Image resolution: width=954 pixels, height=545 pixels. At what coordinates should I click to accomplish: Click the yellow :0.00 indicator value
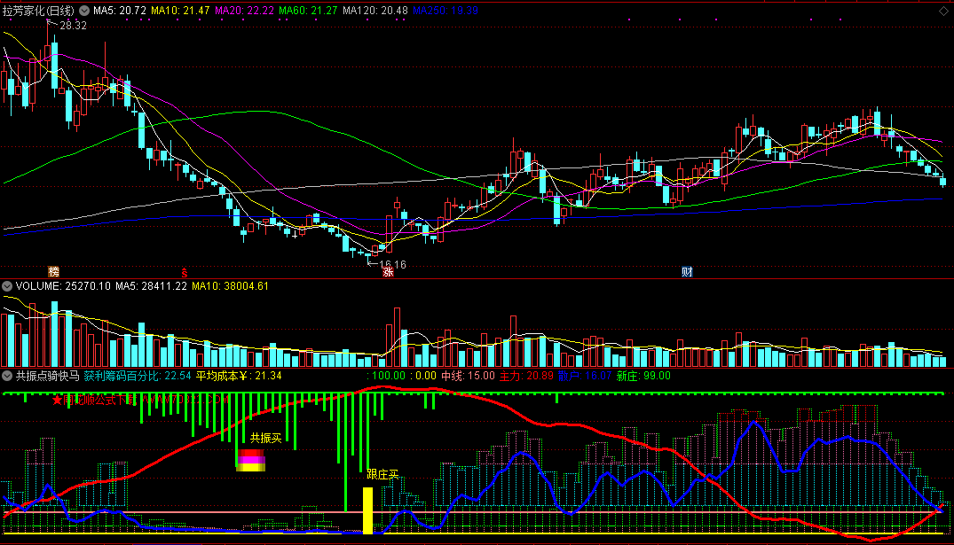(x=423, y=376)
